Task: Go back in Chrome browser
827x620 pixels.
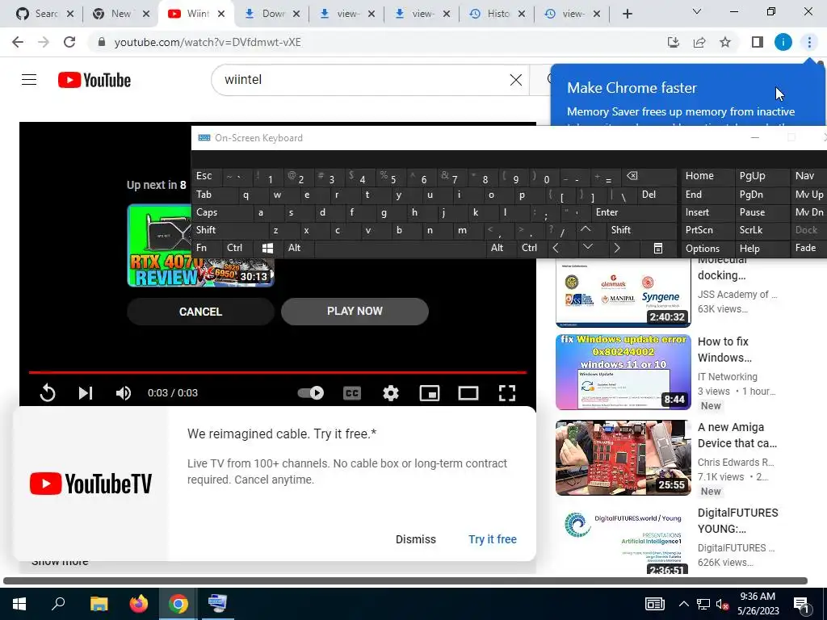Action: pos(18,42)
